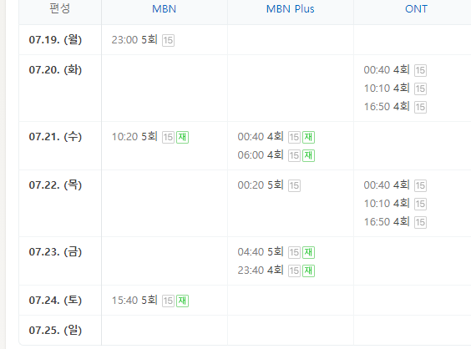Image resolution: width=471 pixels, height=349 pixels.
Task: Click the 편성 column header
Action: (60, 8)
